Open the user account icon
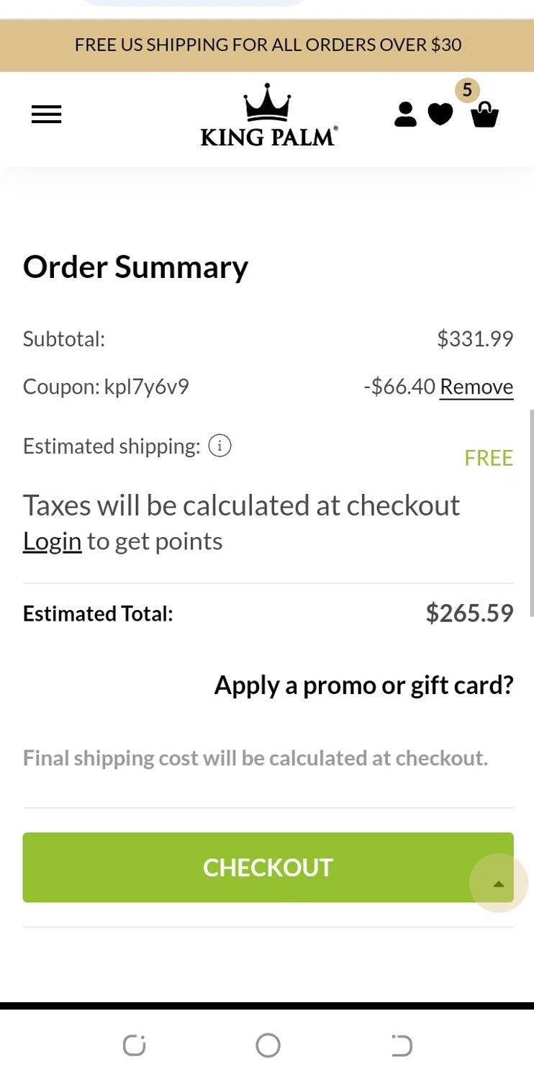534x1080 pixels. 405,114
